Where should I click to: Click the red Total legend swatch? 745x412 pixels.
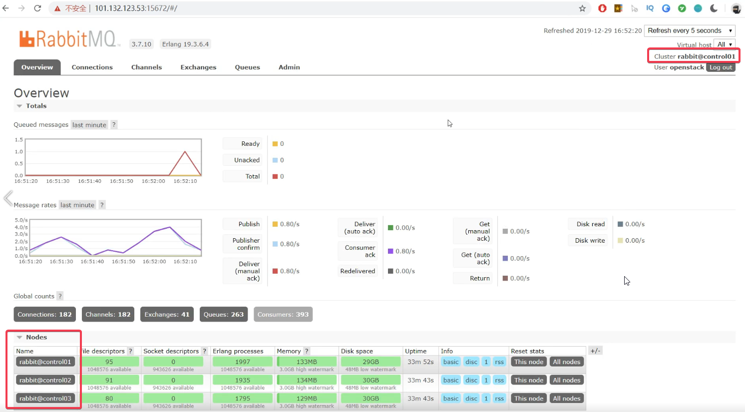[x=275, y=176]
